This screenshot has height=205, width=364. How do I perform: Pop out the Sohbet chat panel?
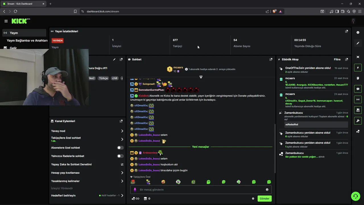click(x=271, y=60)
